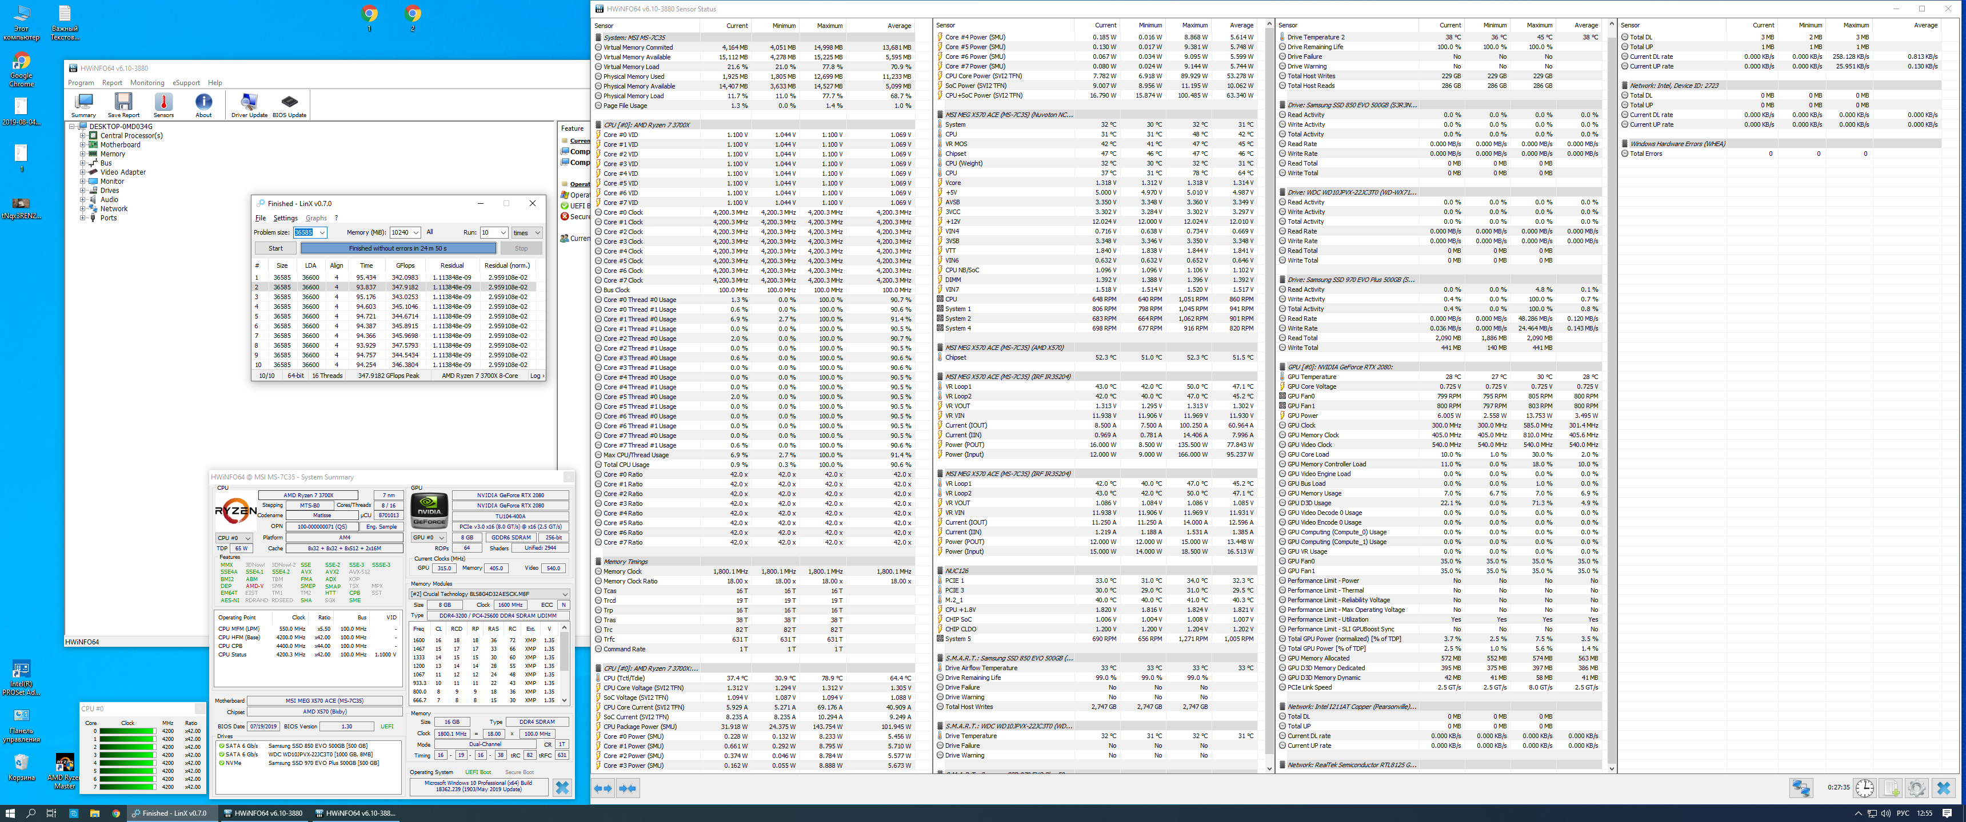Open sensor settings with the gear icon

1916,788
